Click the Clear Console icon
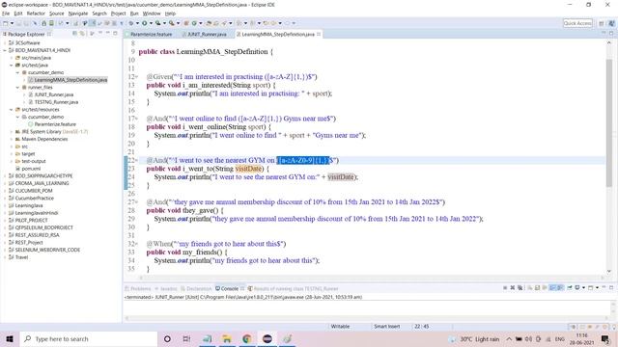Screen dimensions: 618x347 (530, 288)
